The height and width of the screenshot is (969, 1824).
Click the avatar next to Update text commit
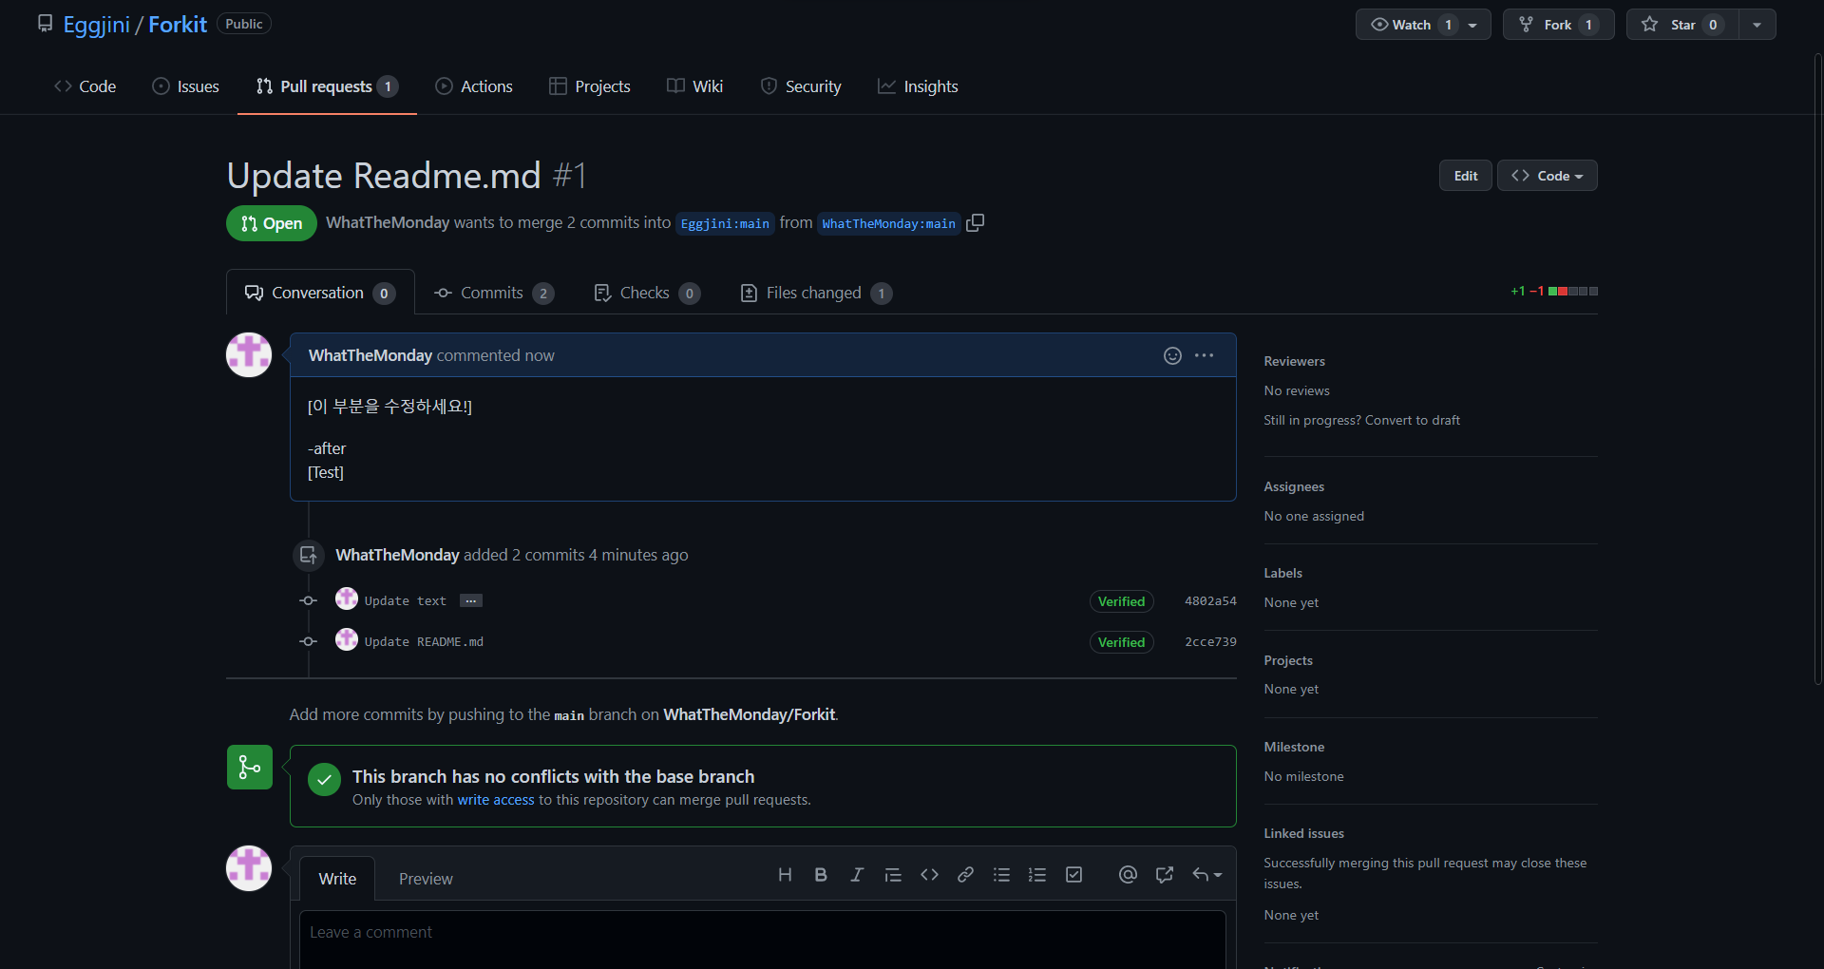[x=347, y=598]
